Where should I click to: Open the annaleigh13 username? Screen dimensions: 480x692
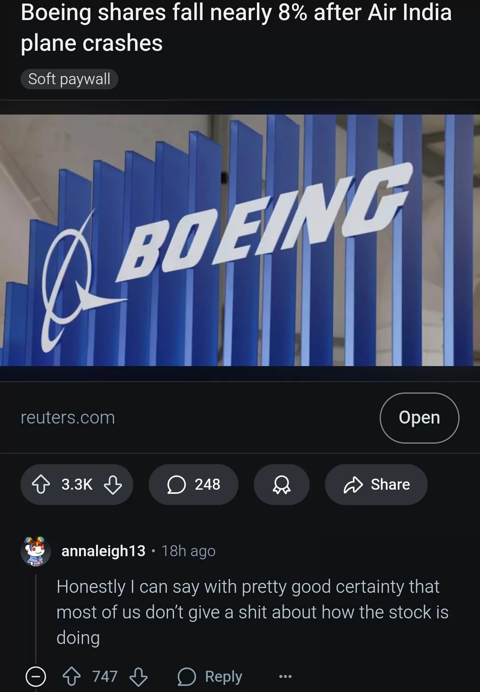pyautogui.click(x=103, y=551)
